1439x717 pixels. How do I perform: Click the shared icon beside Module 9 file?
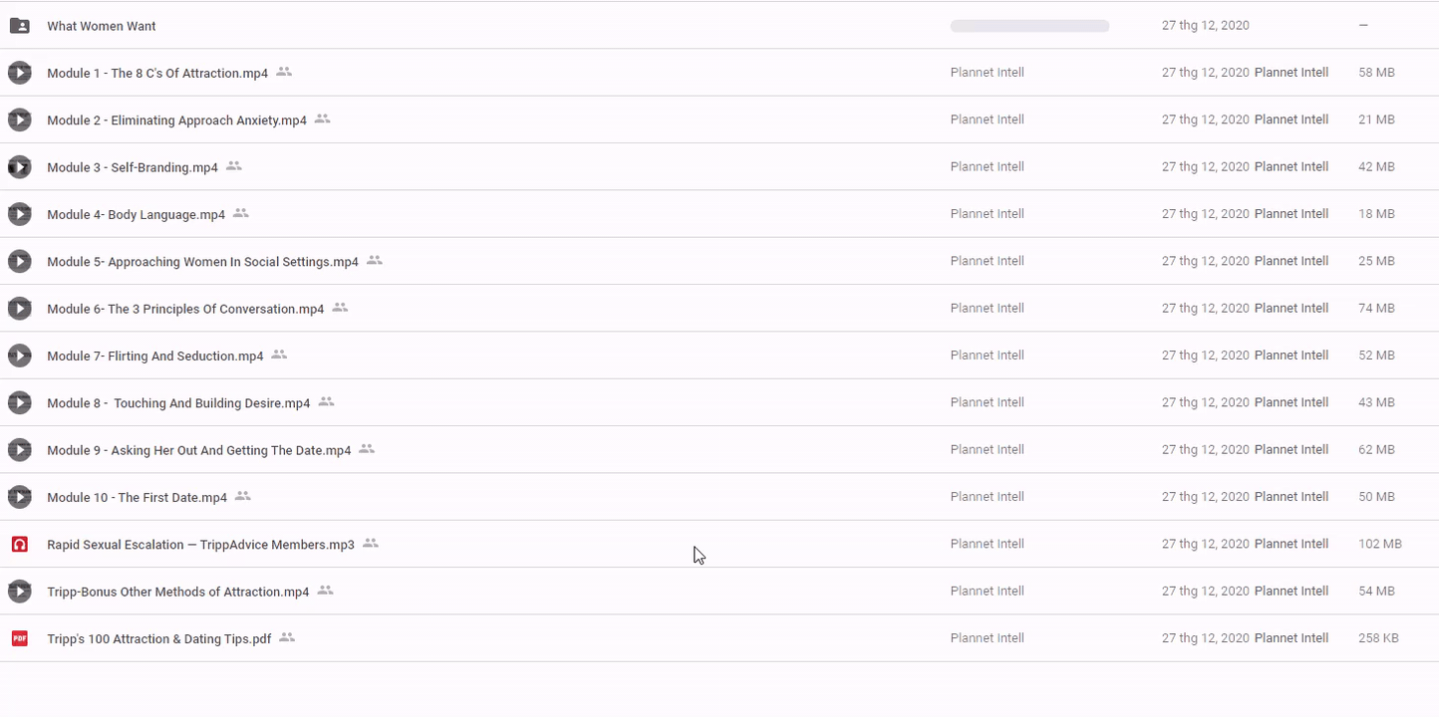367,450
